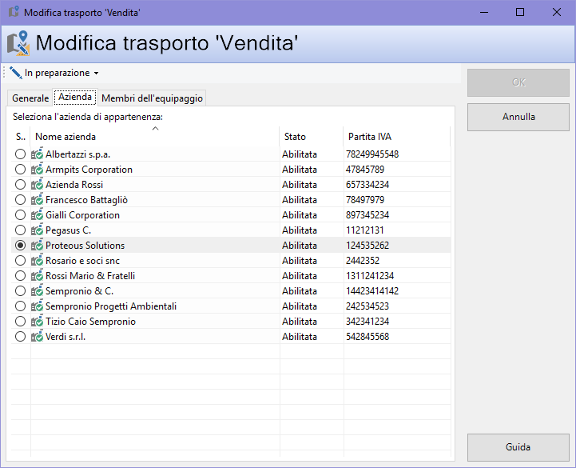Select the Albertazzi s.p.a. radio button
The width and height of the screenshot is (576, 468).
(20, 154)
